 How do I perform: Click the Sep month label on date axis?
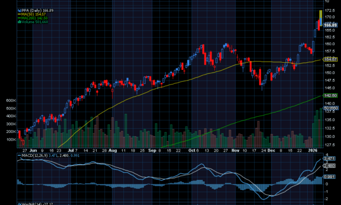[x=152, y=150]
